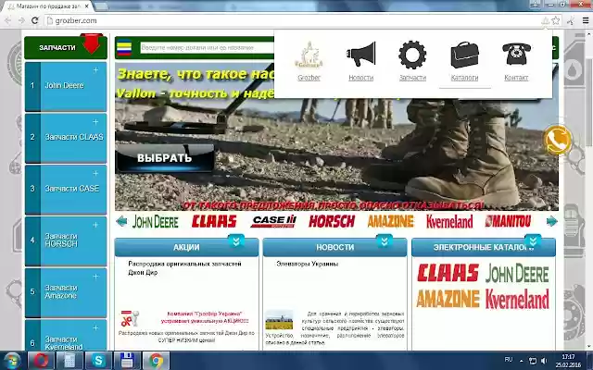Open Case IH brand logo in carousel

coord(273,221)
